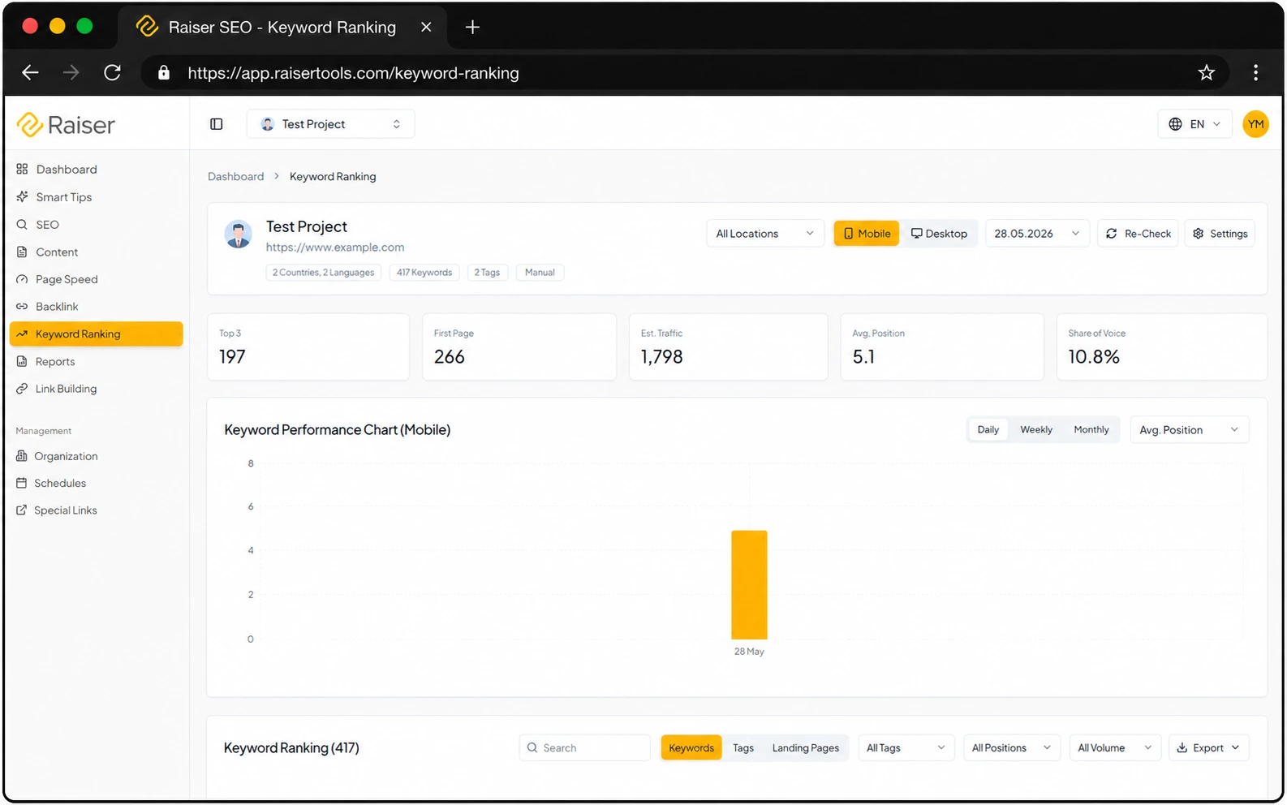Go back in browser history
1287x805 pixels.
point(30,73)
